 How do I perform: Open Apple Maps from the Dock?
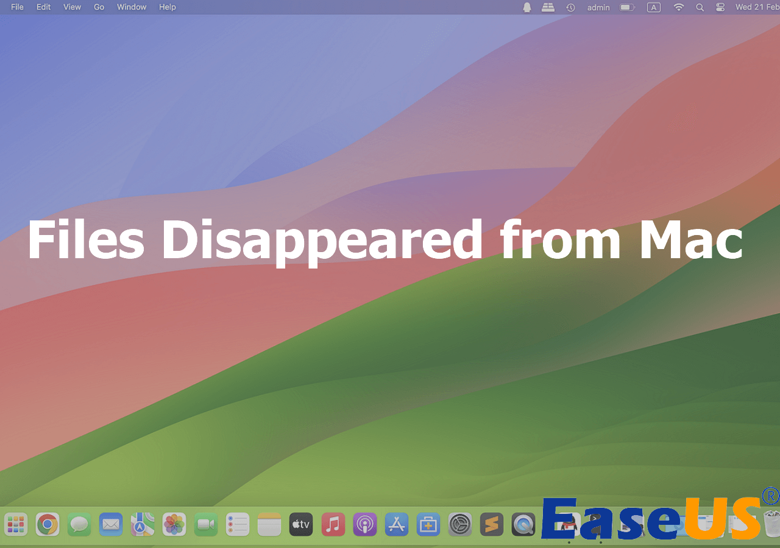[x=143, y=524]
